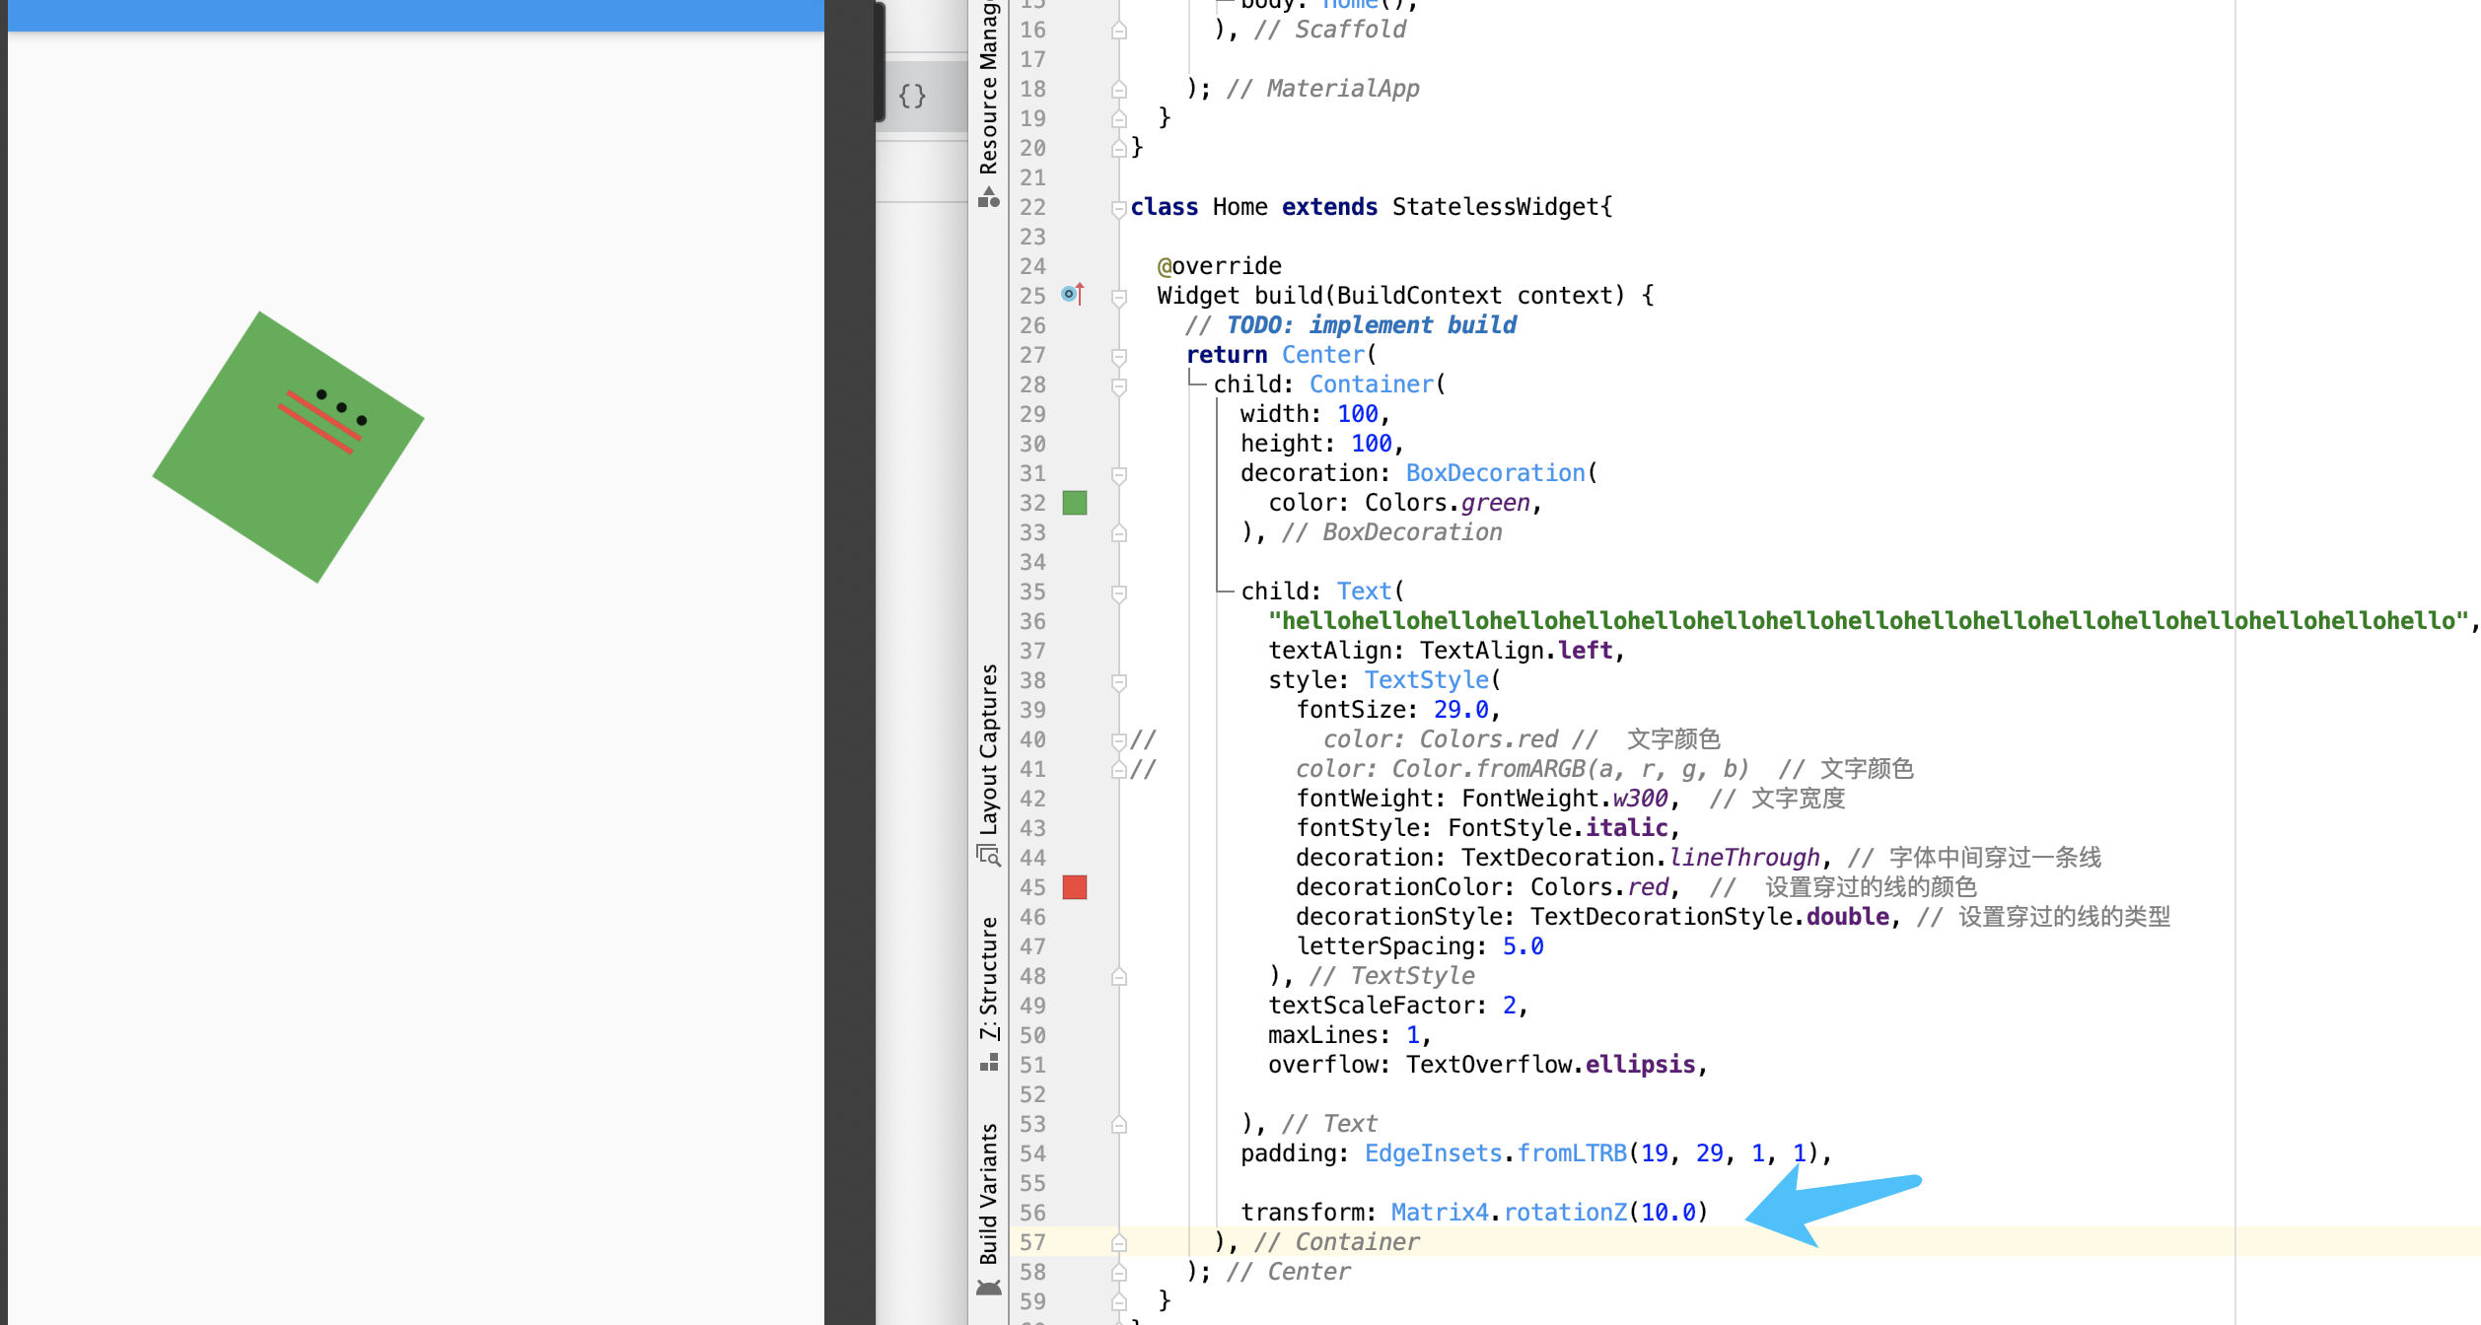Click the Matrix4 class reference
The width and height of the screenshot is (2481, 1325).
point(1439,1212)
